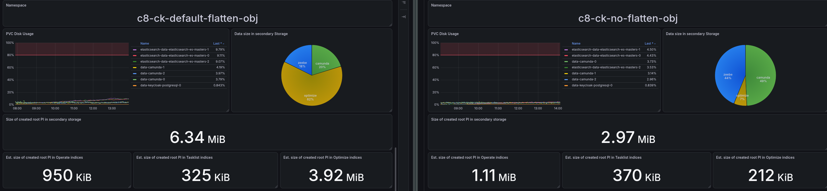
Task: Click data-camunda-2 blue color marker in default-flatten legend
Action: [134, 73]
